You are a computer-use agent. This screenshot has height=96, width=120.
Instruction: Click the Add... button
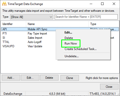coord(11,78)
